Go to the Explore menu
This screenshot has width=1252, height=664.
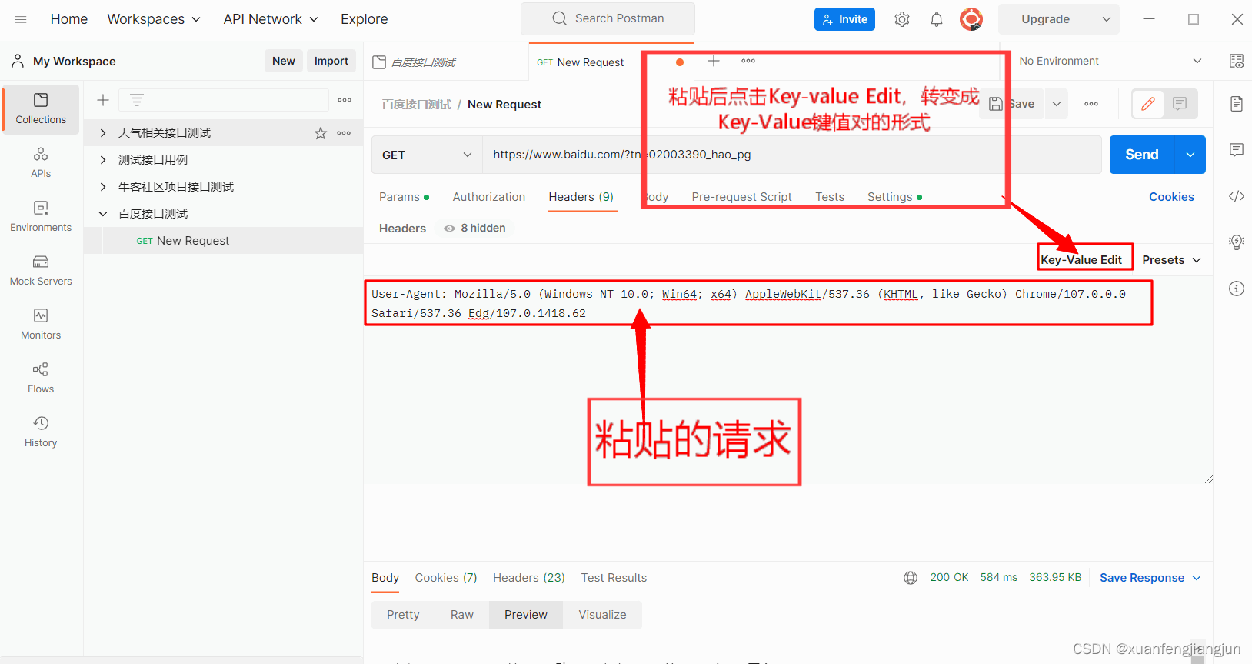click(x=365, y=19)
